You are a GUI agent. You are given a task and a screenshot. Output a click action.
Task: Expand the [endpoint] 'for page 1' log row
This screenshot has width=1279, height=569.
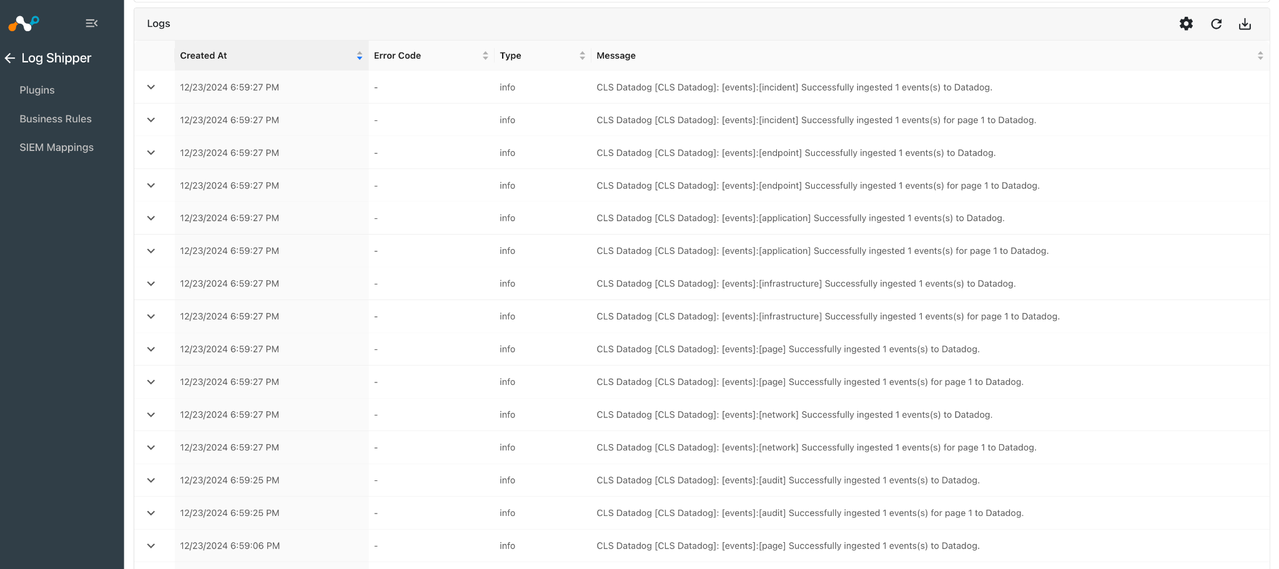coord(151,185)
